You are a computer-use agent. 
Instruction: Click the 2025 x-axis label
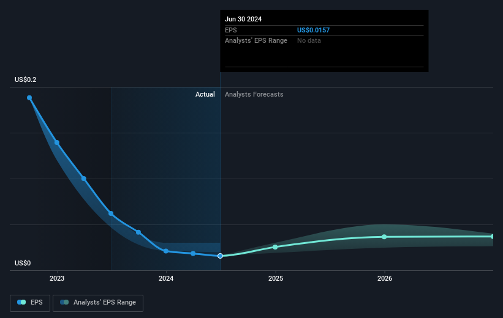click(276, 279)
